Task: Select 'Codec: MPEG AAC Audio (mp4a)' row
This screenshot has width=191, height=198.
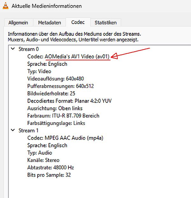Action: pos(65,138)
